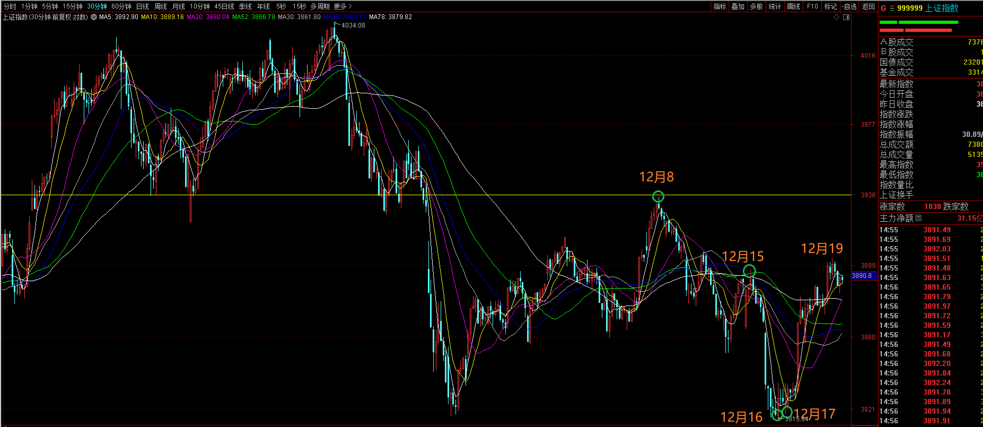Click the 涨家数 1838 value
The width and height of the screenshot is (983, 427).
click(933, 207)
